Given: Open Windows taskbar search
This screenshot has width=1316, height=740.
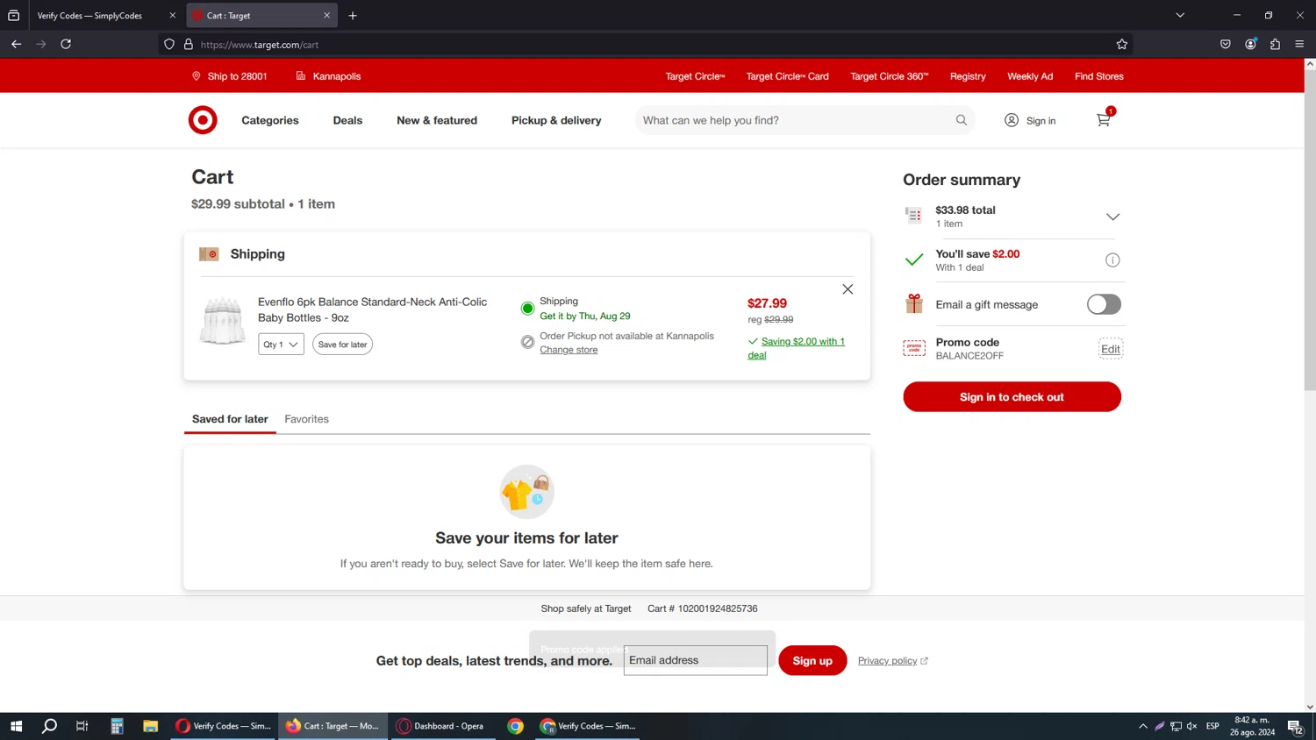Looking at the screenshot, I should [49, 726].
